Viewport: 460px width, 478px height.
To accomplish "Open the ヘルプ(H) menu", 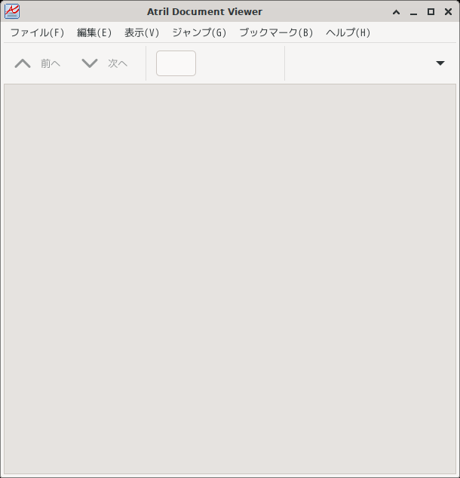I will (x=348, y=32).
